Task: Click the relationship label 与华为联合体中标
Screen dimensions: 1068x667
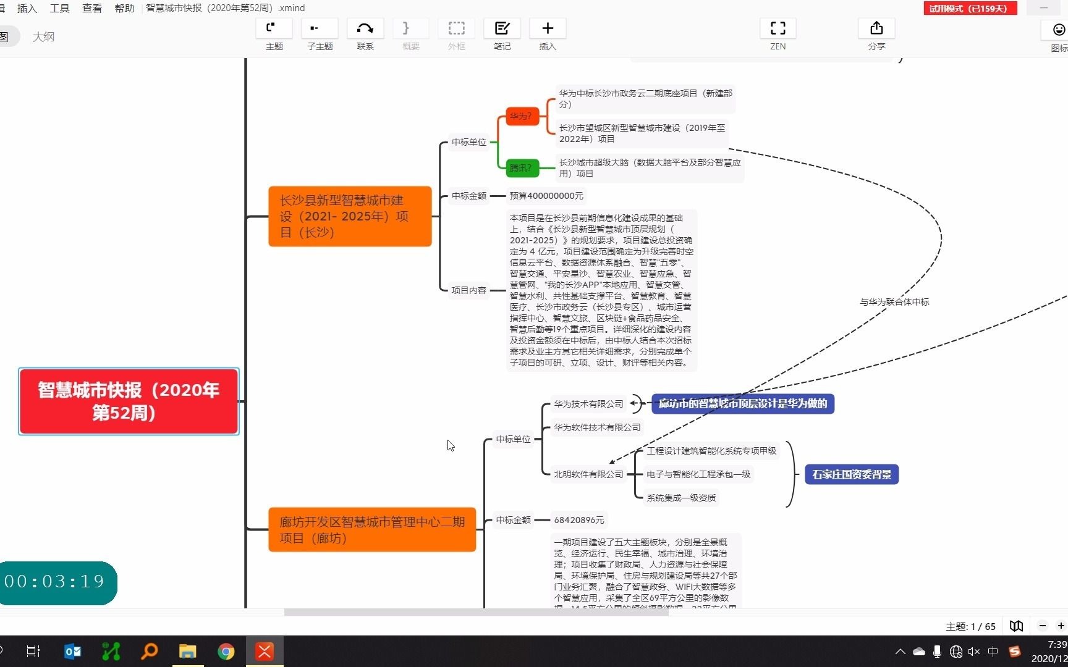Action: click(x=894, y=302)
